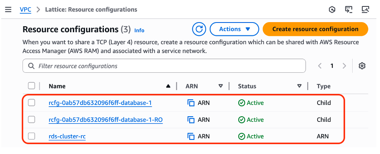Copy ARN of database-1-RO row
The width and height of the screenshot is (380, 154).
(191, 120)
